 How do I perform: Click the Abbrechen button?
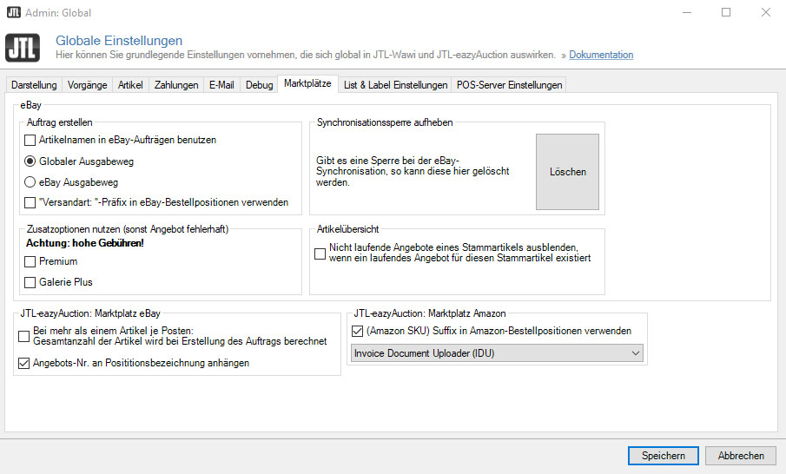tap(741, 456)
